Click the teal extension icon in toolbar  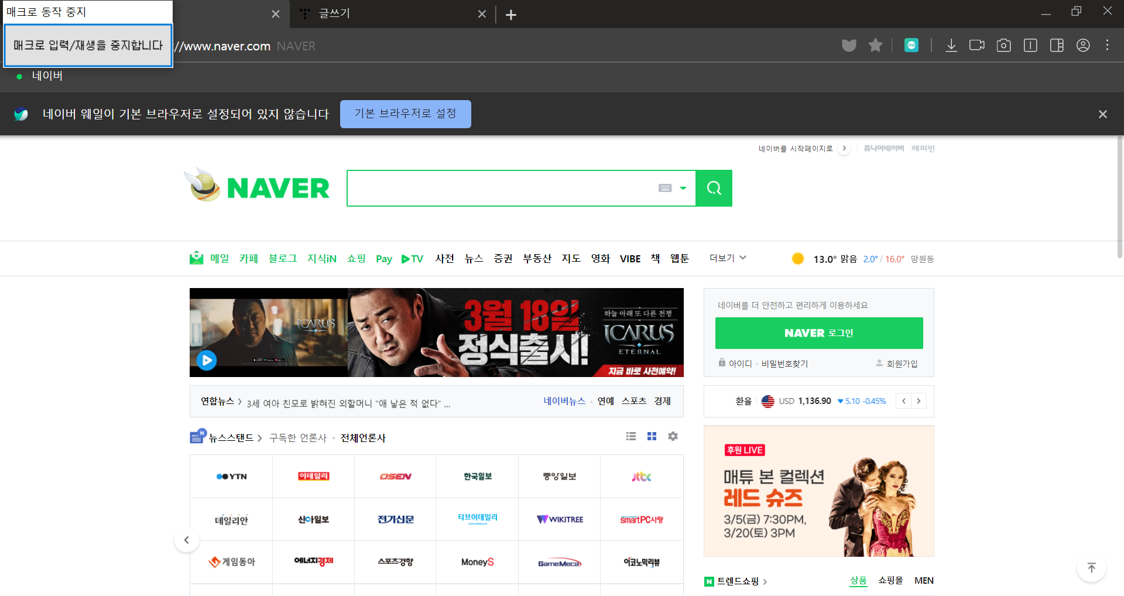click(x=911, y=45)
